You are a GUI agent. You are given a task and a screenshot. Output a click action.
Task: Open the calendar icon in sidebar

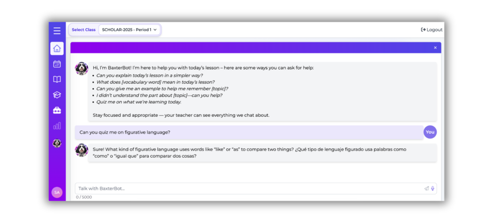pos(57,64)
